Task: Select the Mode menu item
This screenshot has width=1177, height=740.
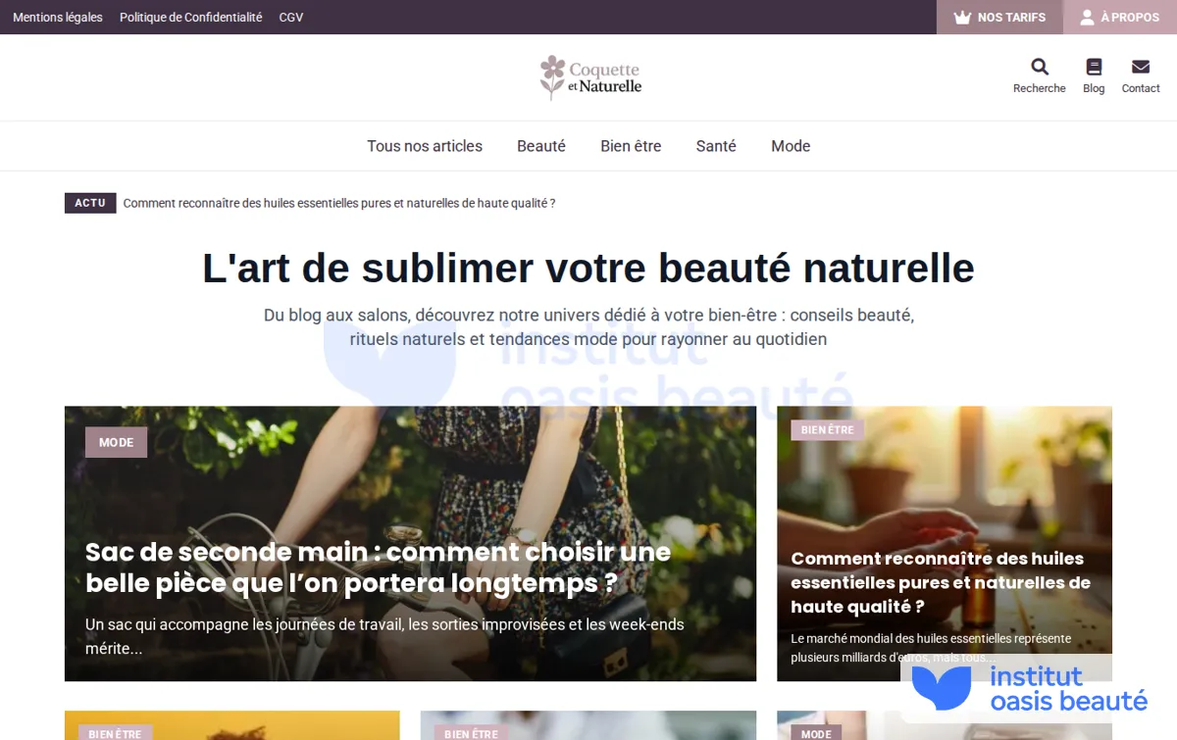Action: coord(791,146)
